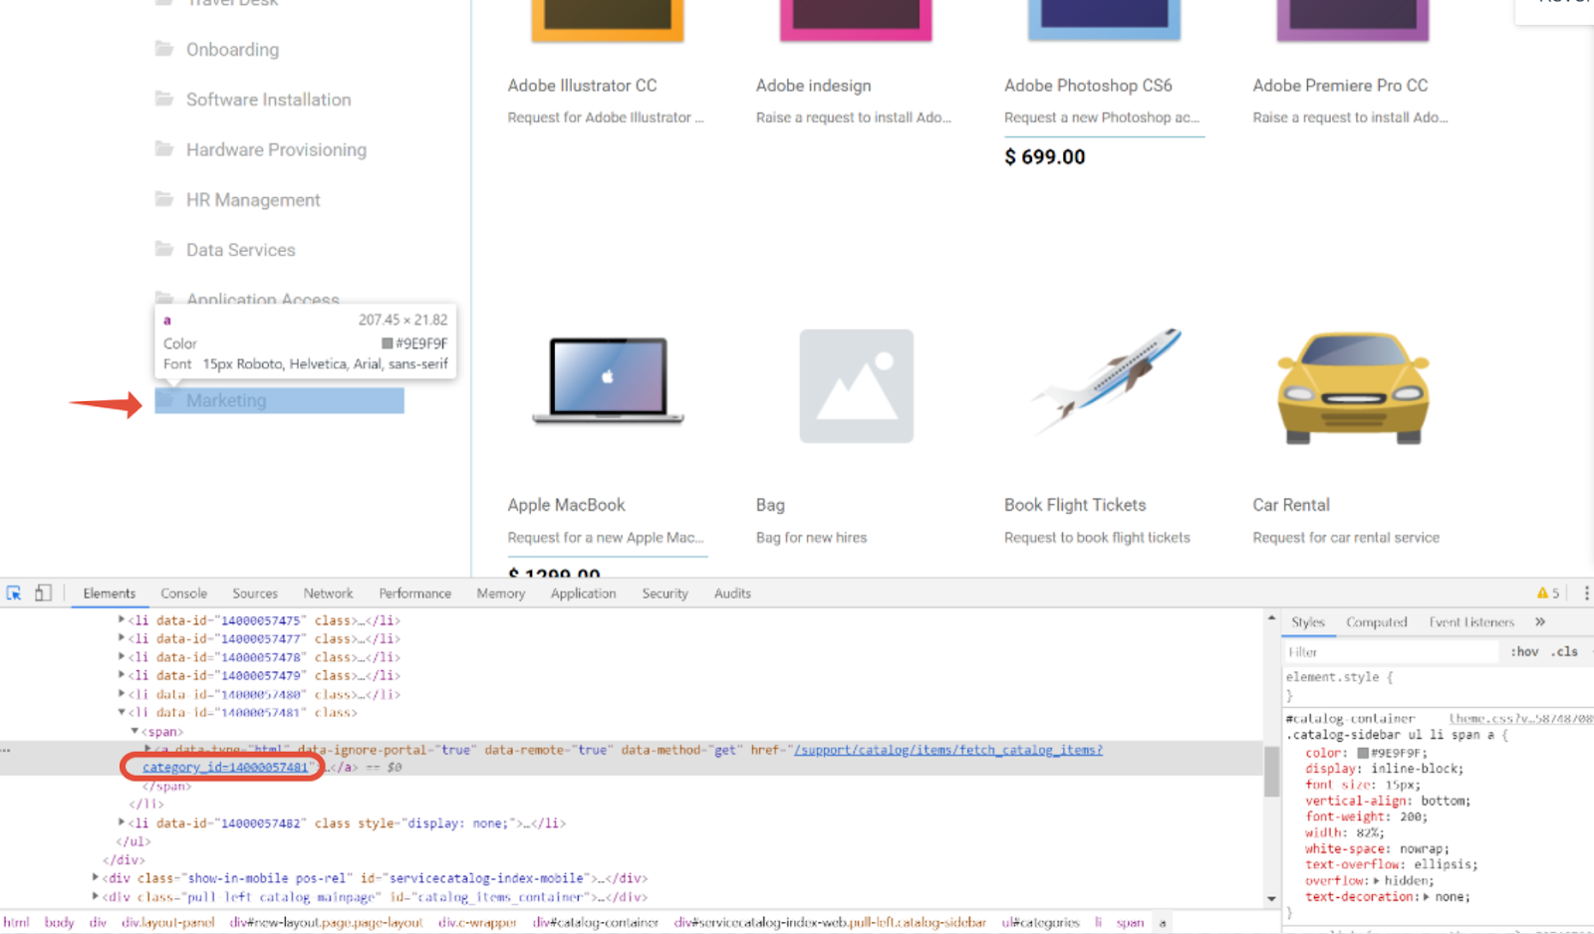The width and height of the screenshot is (1594, 934).
Task: Switch to the Elements tab
Action: (x=110, y=593)
